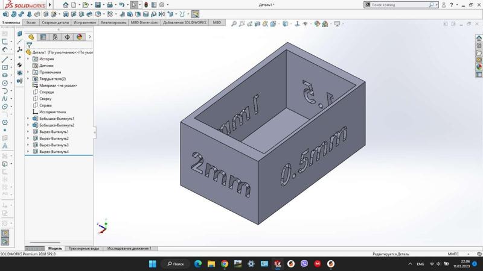Click Zoom to Fit in view toolbar
483x271 pixels.
coord(234,23)
